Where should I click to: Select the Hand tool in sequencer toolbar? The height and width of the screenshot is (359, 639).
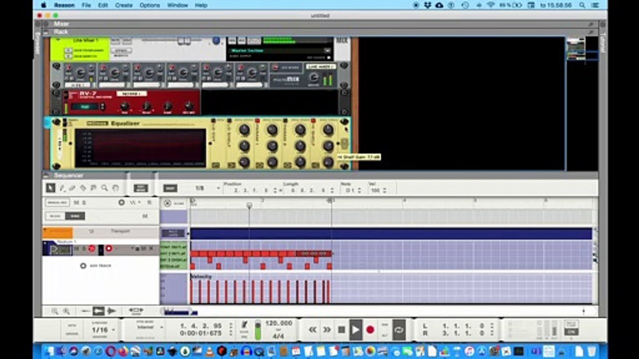115,188
